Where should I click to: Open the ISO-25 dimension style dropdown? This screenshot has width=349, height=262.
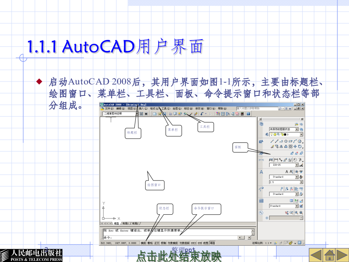284,165
